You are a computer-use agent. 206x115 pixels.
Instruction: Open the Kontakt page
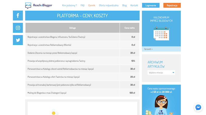(x=134, y=5)
